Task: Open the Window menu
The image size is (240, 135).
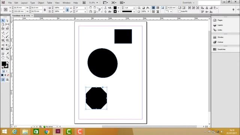Action: point(66,3)
